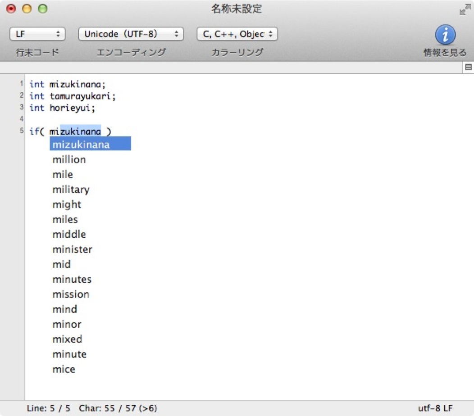Click the 'Char: 55 / 57 (>6)' status text
This screenshot has height=416, width=474.
click(x=118, y=408)
